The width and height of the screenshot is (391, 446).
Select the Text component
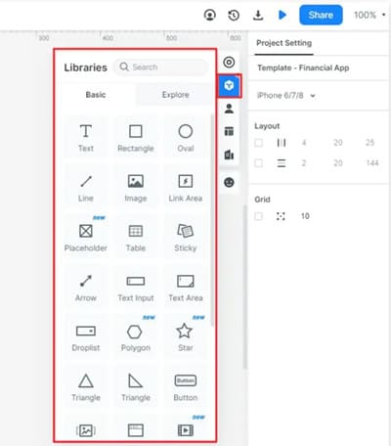click(86, 138)
